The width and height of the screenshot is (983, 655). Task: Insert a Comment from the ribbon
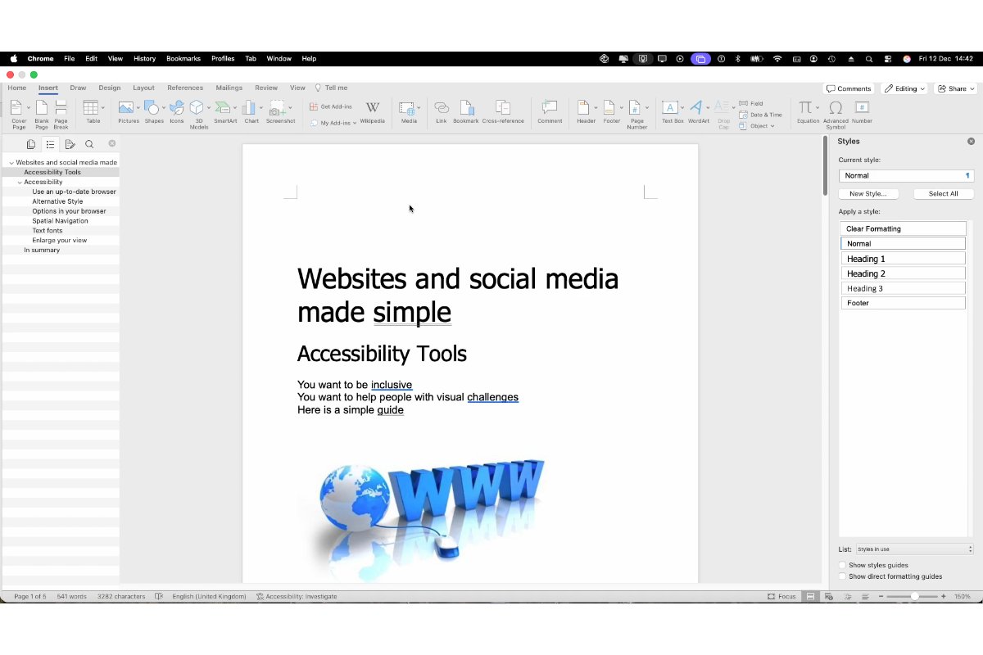coord(550,111)
